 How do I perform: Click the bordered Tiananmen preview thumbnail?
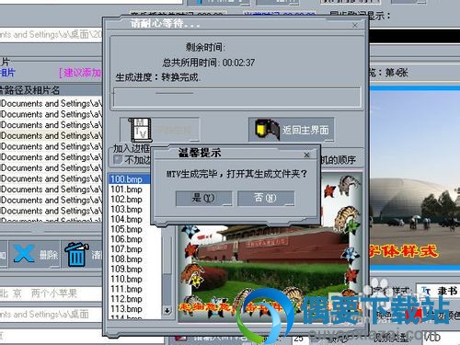pyautogui.click(x=270, y=248)
